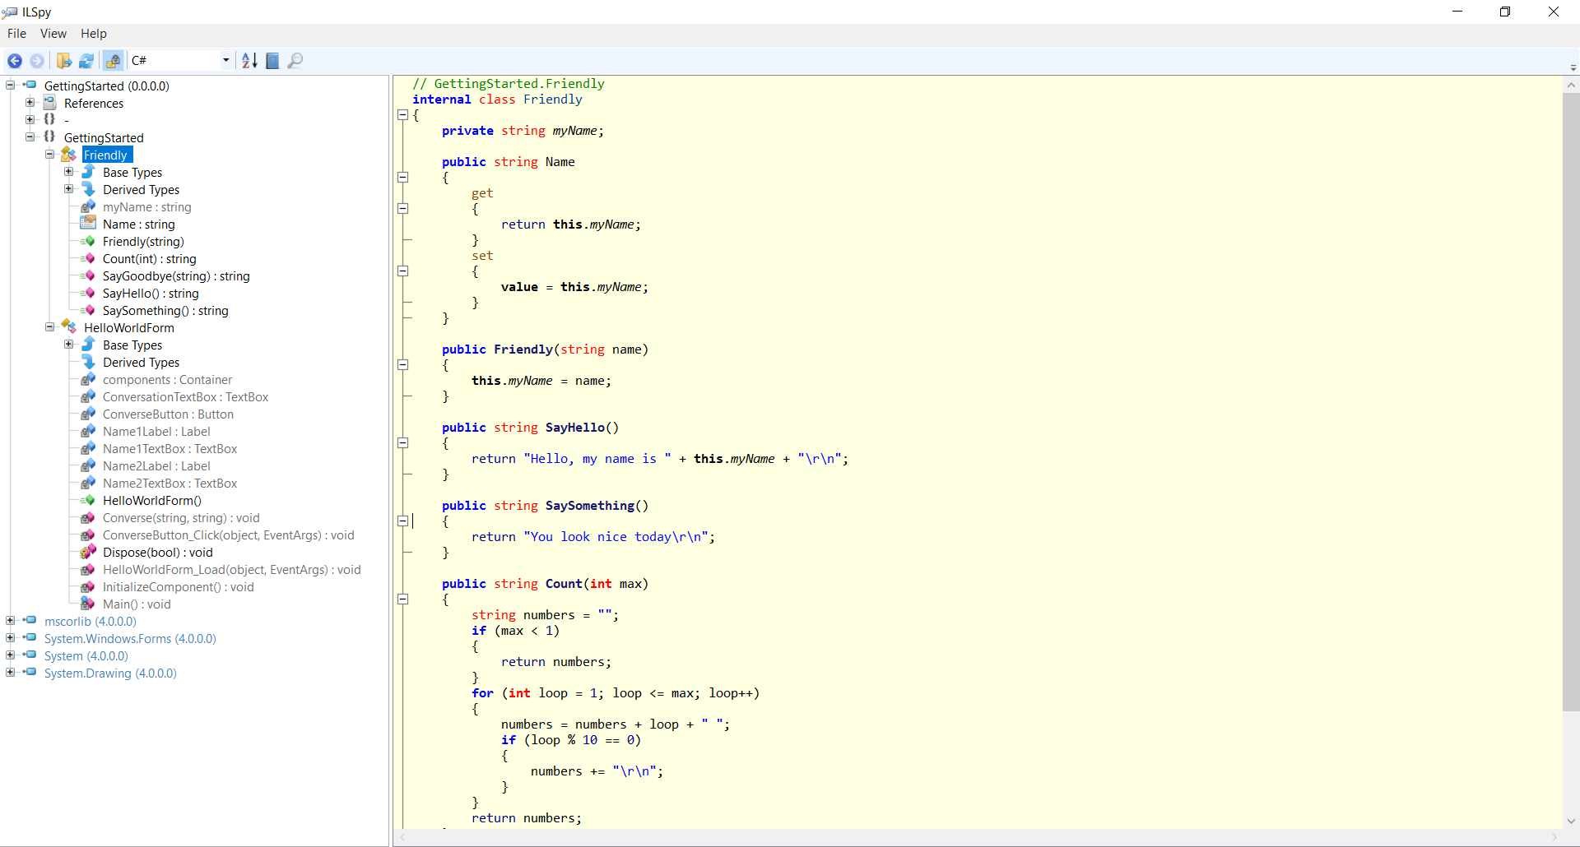Expand Base Types under Friendly
Image resolution: width=1580 pixels, height=847 pixels.
(69, 172)
